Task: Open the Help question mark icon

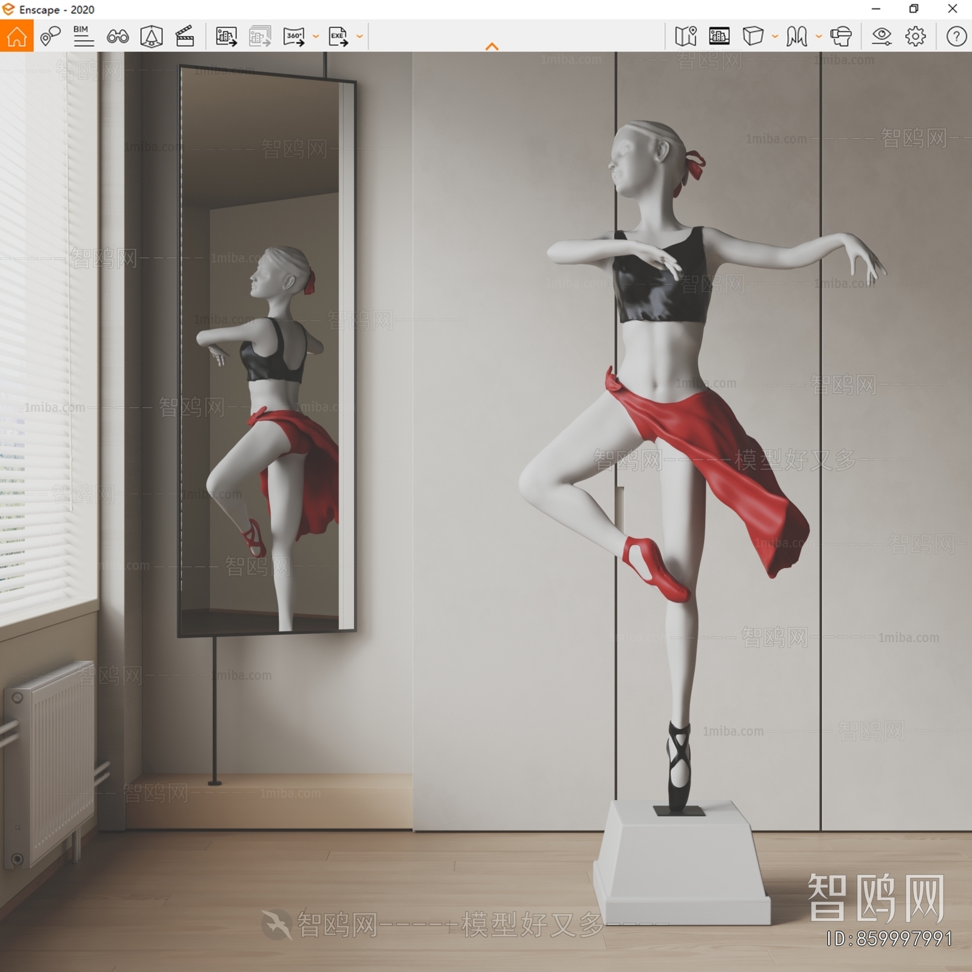Action: [956, 36]
